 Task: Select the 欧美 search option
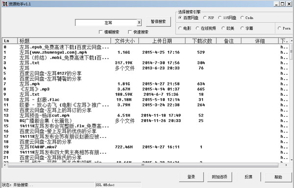pyautogui.click(x=228, y=28)
